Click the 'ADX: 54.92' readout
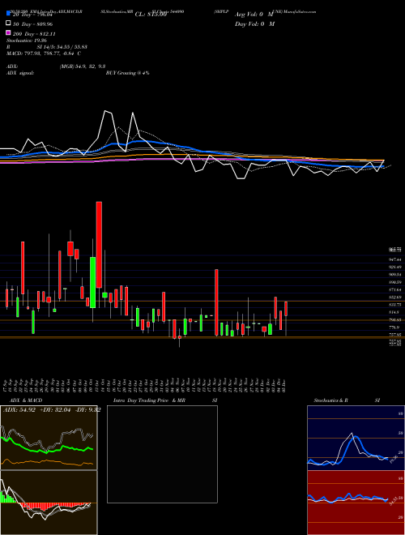 click(x=19, y=410)
